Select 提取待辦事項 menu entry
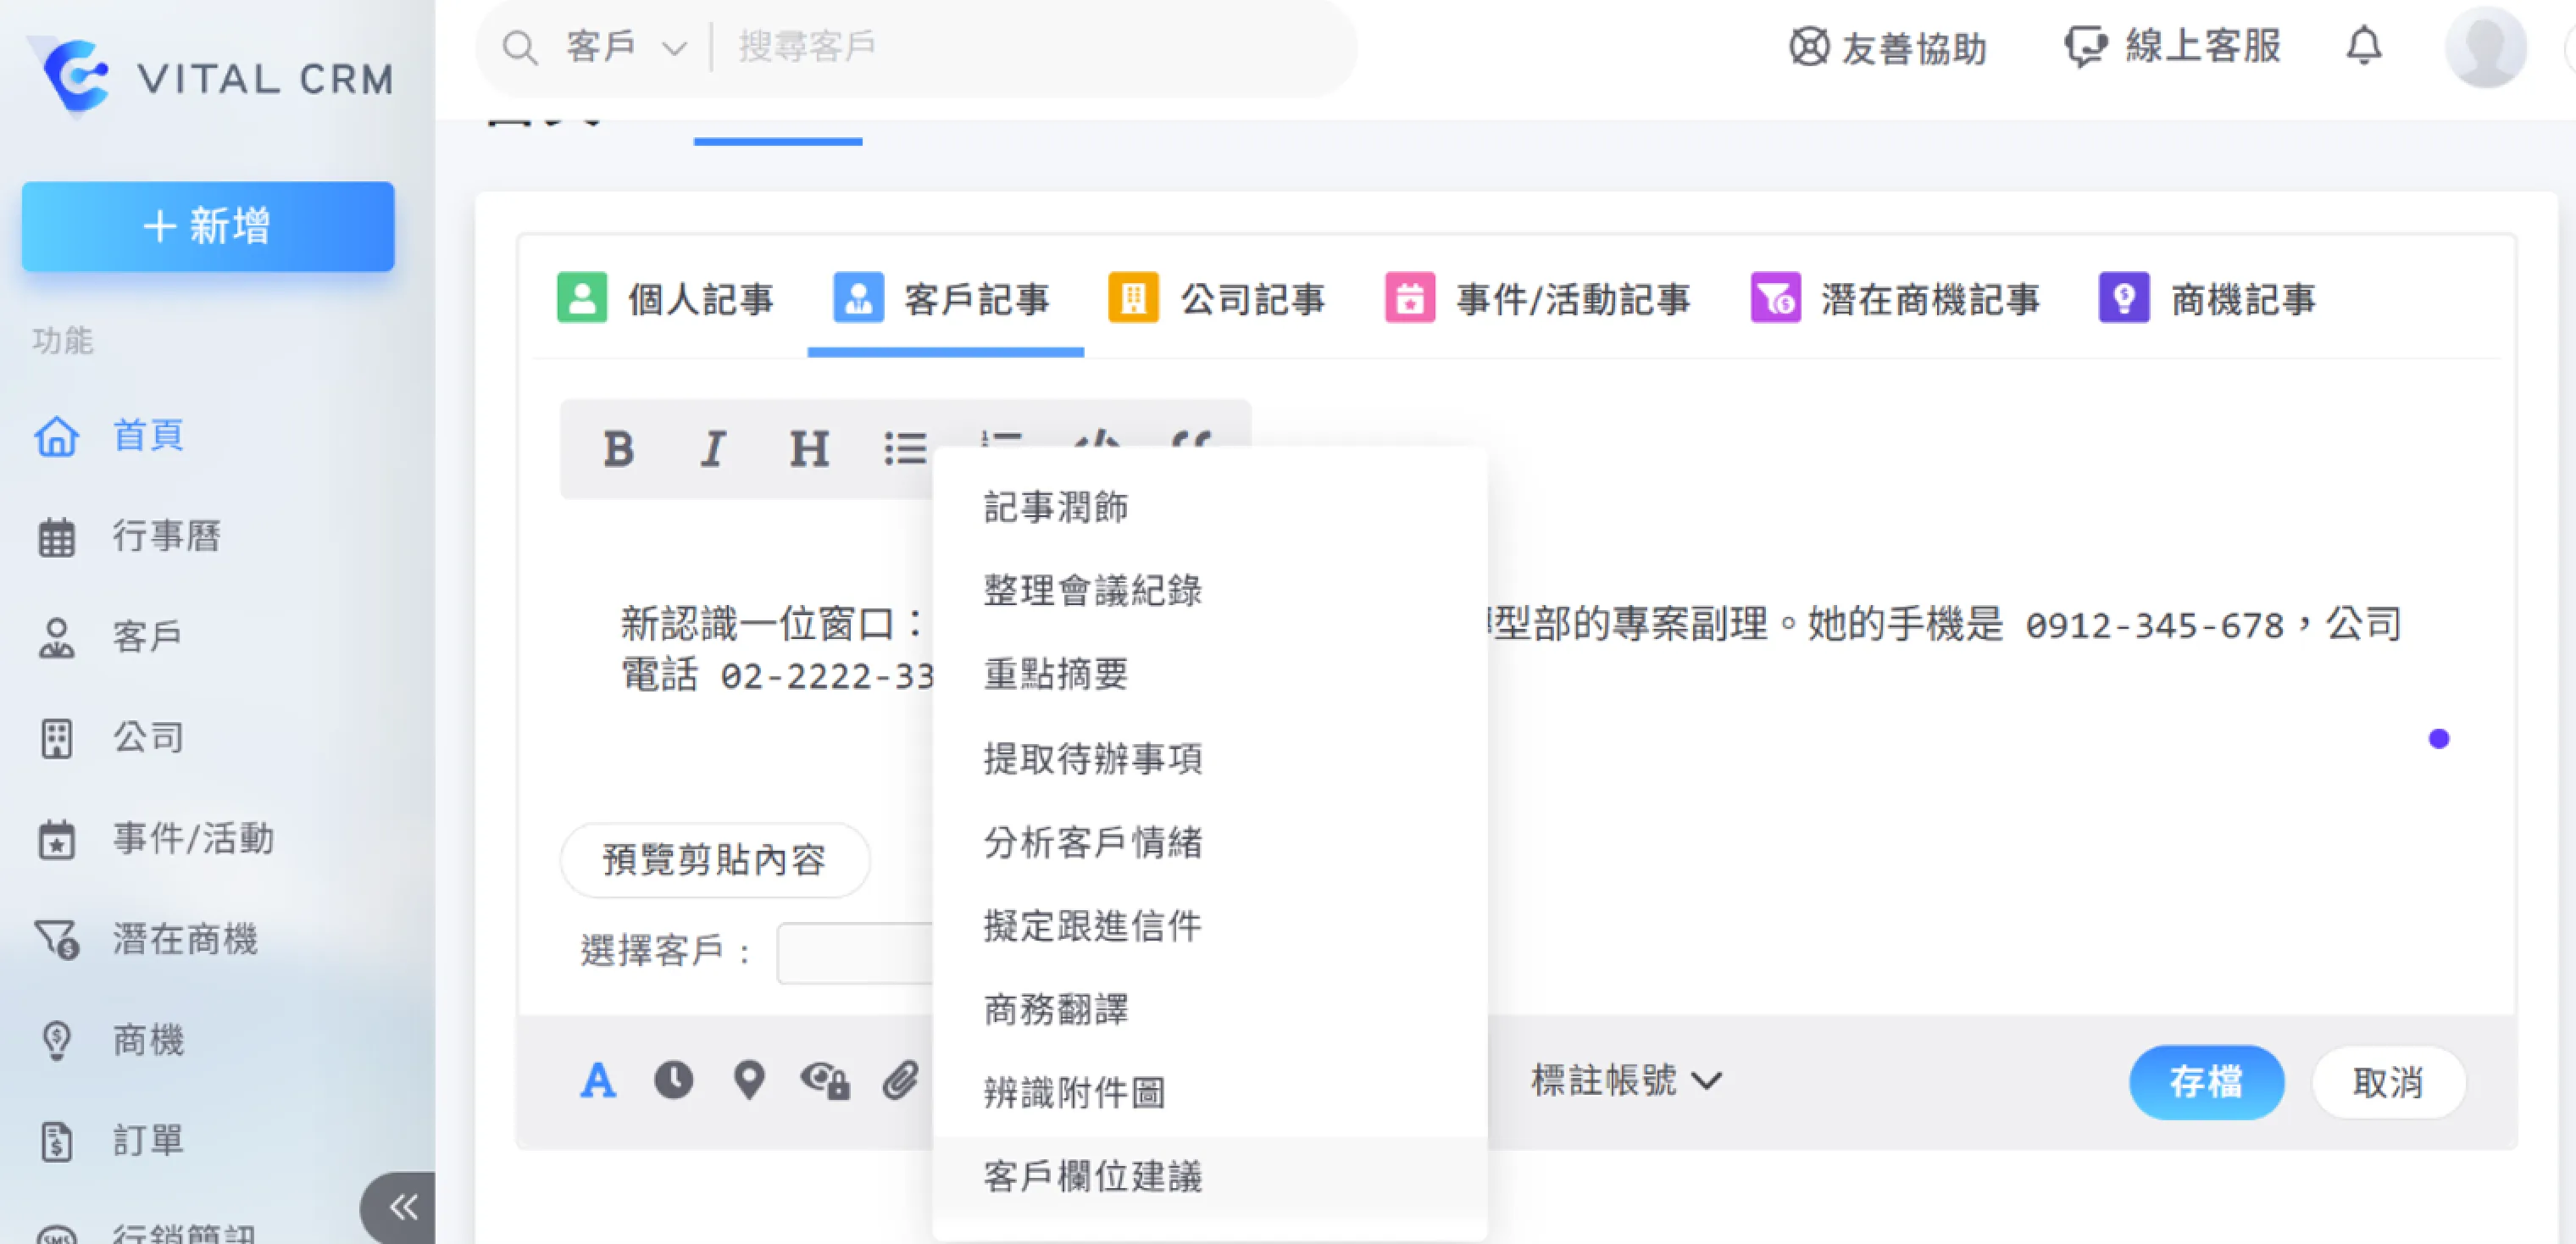 [x=1210, y=758]
